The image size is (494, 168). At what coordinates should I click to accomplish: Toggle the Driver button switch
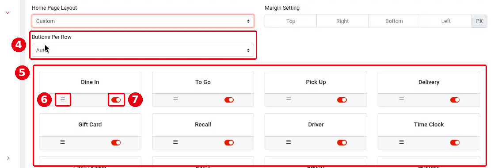(342, 142)
